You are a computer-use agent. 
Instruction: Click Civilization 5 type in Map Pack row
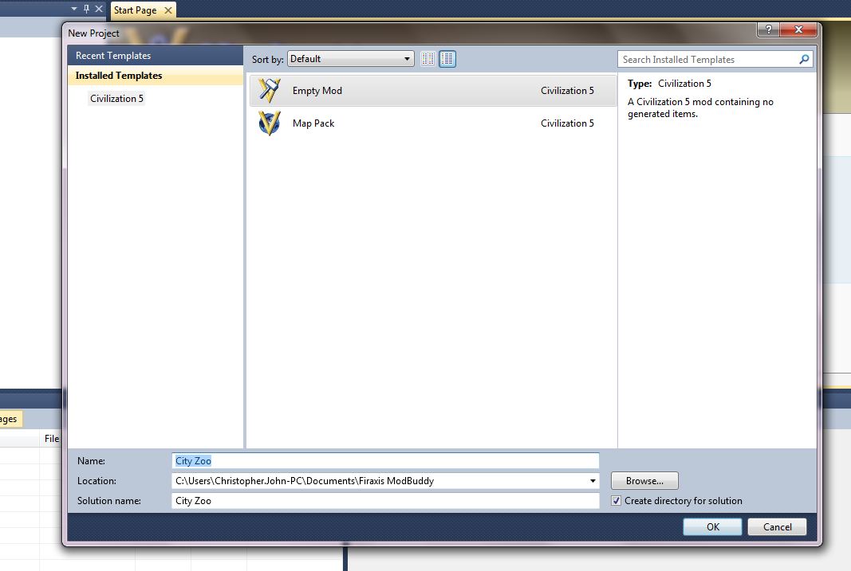pos(567,123)
